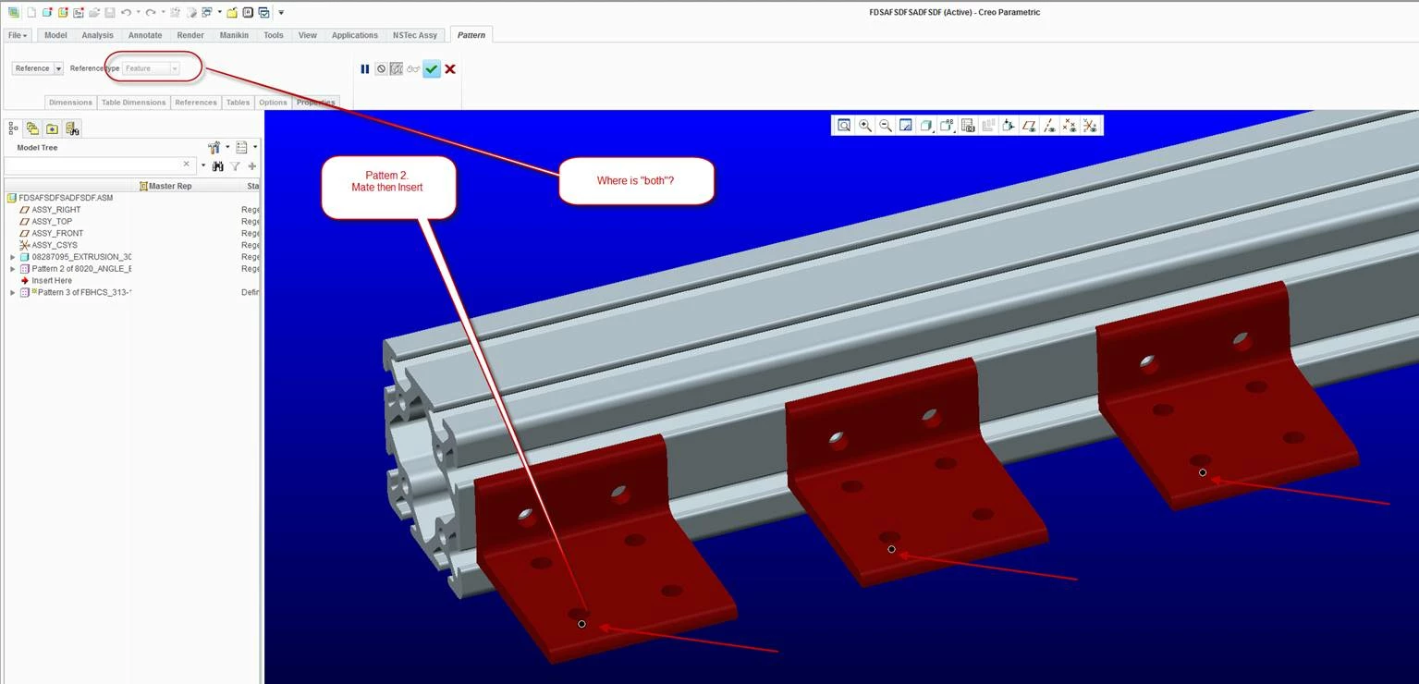
Task: Click the Save disk icon
Action: coord(110,13)
